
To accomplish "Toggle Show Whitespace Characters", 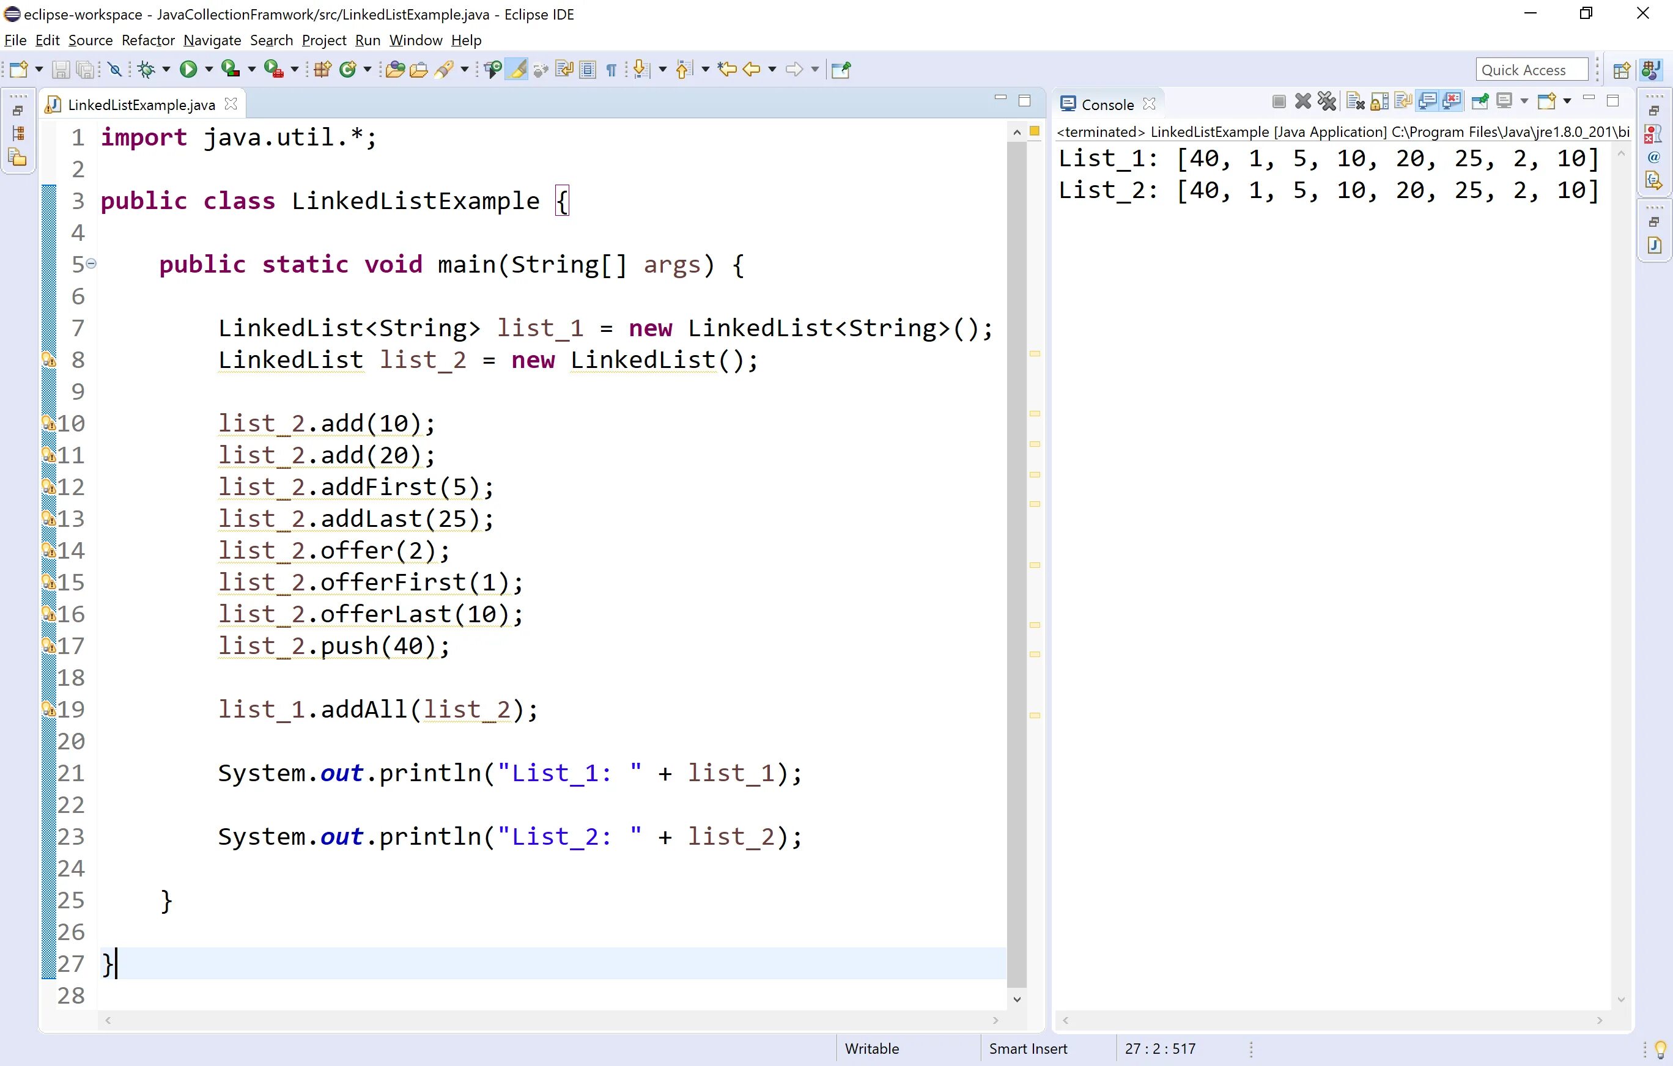I will (611, 68).
